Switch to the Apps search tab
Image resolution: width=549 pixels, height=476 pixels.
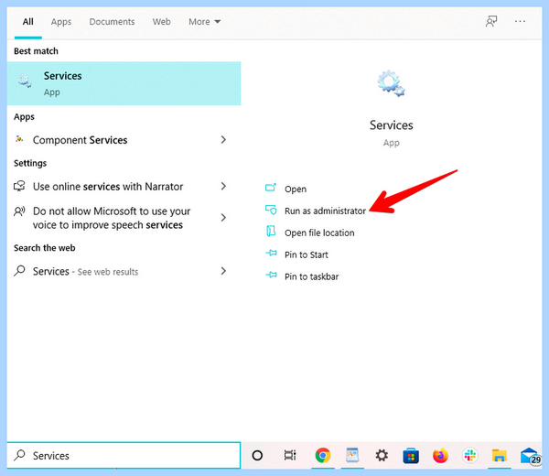pos(61,22)
